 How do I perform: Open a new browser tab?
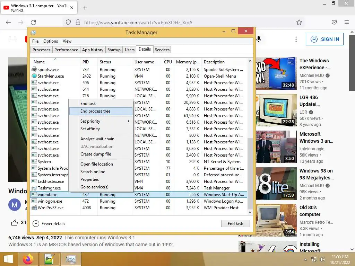click(x=85, y=8)
